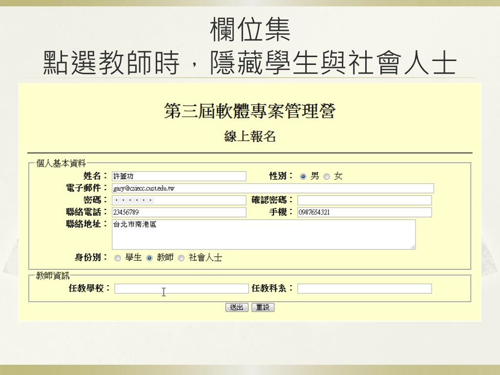Click the 送出 submit button
Screen dimensions: 500x375
[237, 308]
